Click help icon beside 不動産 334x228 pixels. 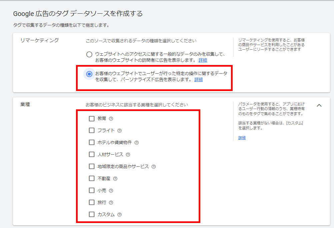click(x=115, y=179)
